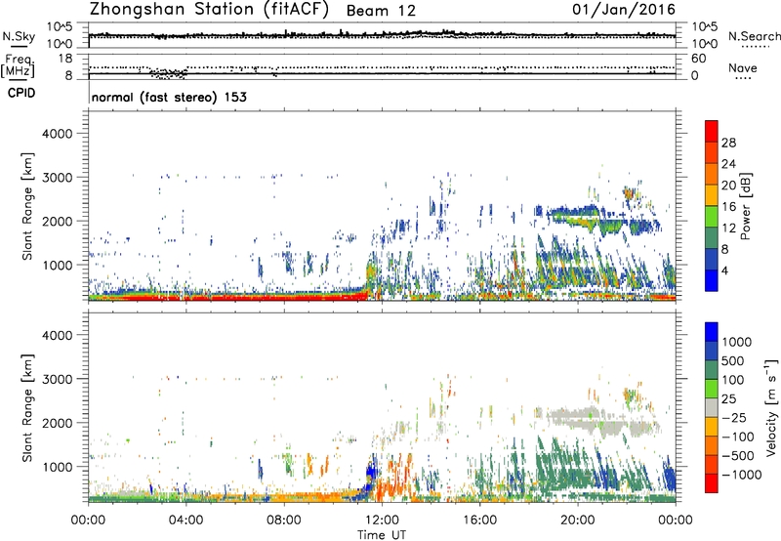Click the "Freq. [MHz]" axis label
The width and height of the screenshot is (781, 541).
(18, 66)
